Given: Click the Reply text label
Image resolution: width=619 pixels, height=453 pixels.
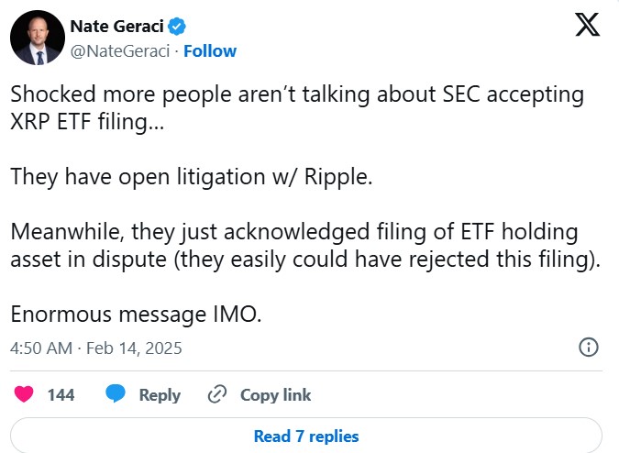Looking at the screenshot, I should tap(160, 395).
